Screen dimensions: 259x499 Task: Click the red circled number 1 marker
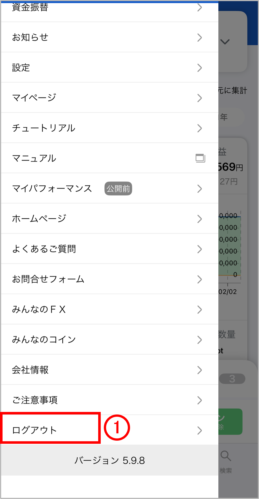[x=117, y=428]
